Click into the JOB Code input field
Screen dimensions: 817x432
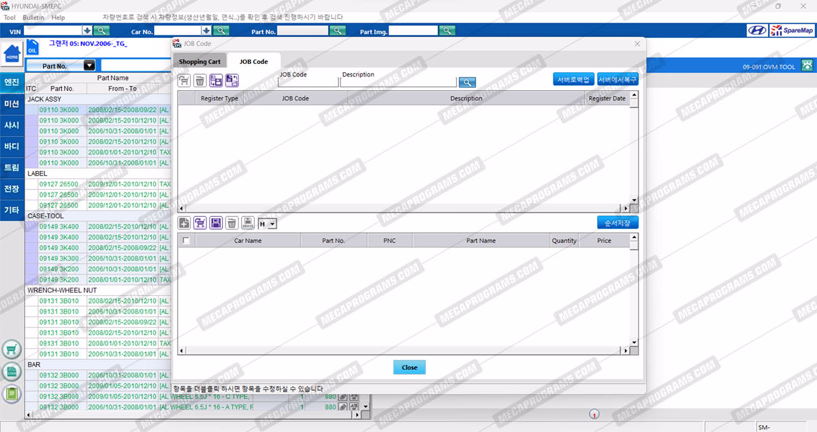(x=308, y=82)
